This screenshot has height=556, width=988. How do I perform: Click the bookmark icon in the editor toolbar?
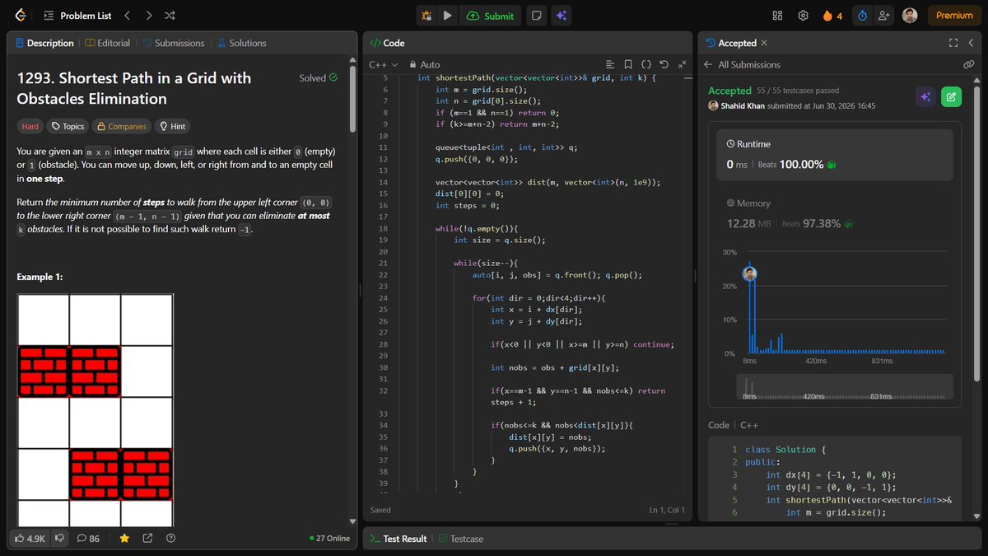pyautogui.click(x=628, y=64)
